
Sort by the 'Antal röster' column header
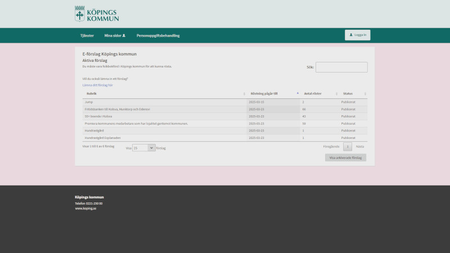(x=319, y=93)
